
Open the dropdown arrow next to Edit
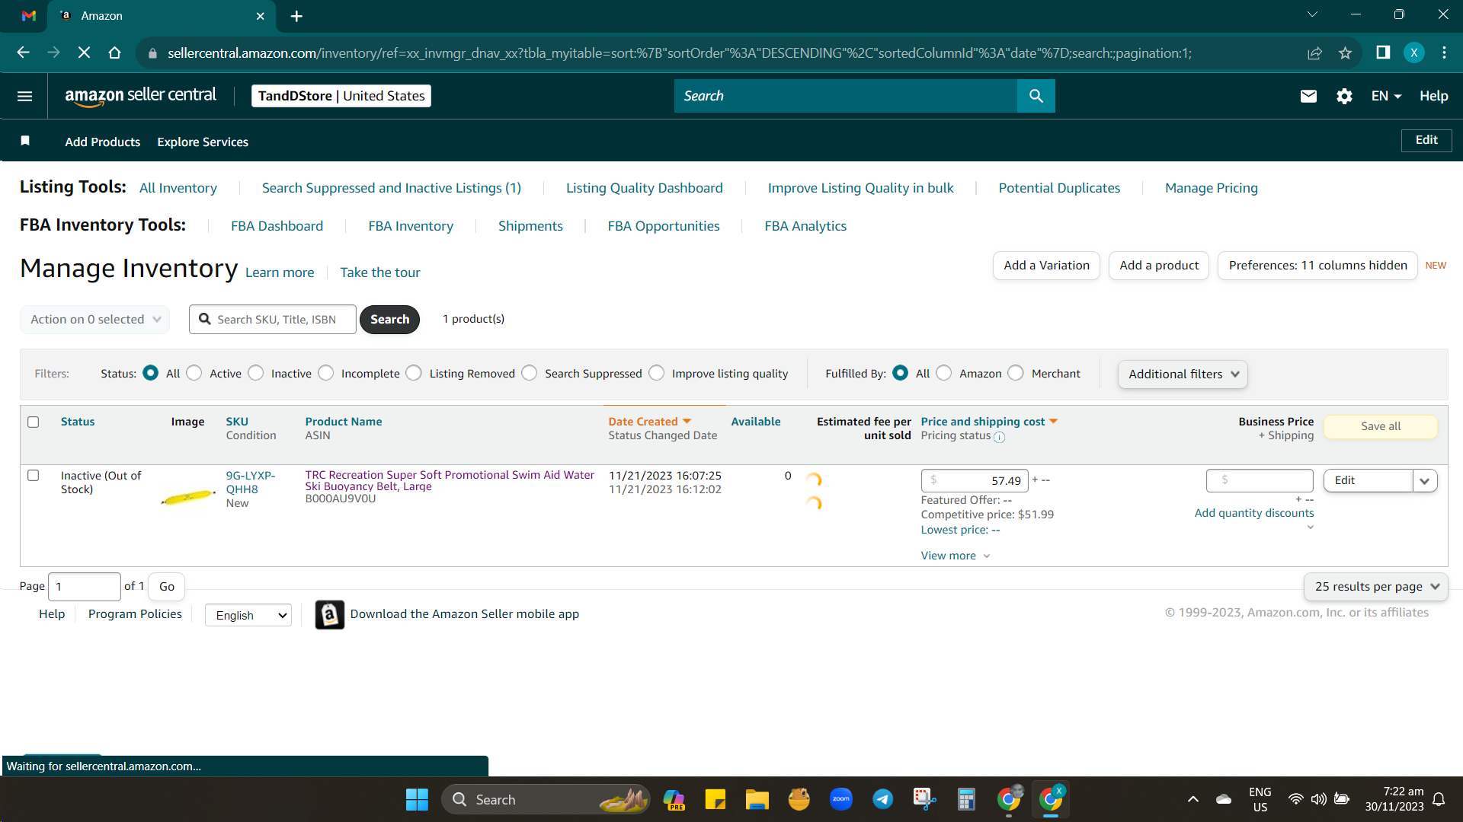(1425, 481)
